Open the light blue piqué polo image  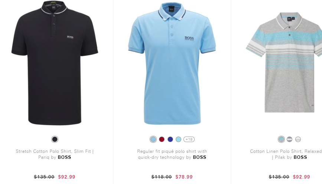tap(172, 63)
